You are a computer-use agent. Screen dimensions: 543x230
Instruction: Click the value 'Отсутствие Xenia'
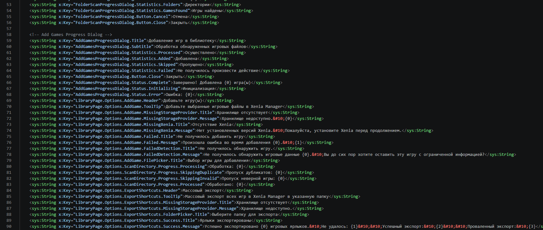[x=212, y=125]
